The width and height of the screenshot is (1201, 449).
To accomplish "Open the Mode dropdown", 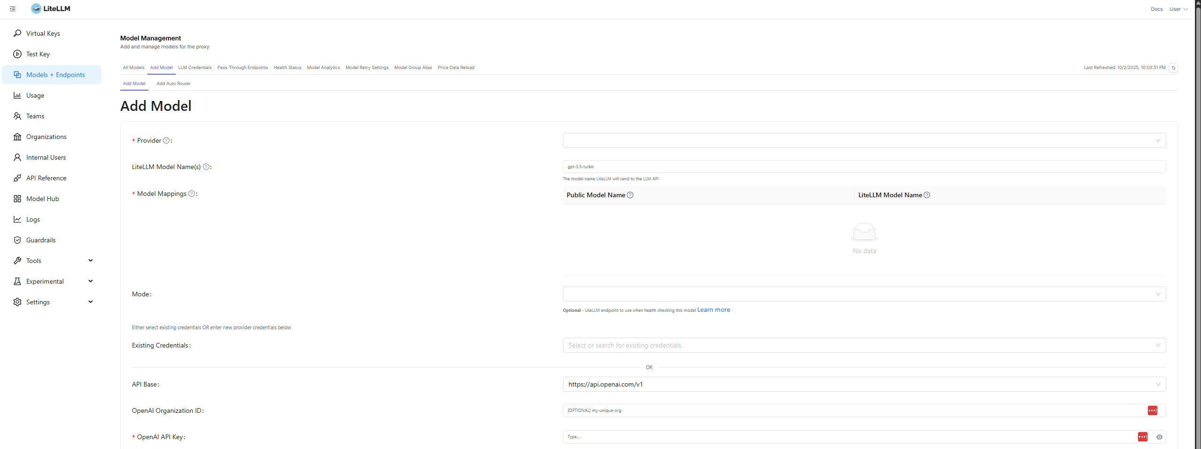I will (x=864, y=294).
